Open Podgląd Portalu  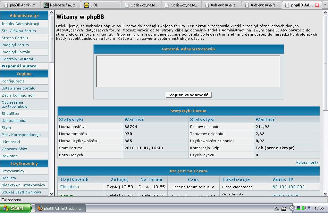[x=16, y=52]
